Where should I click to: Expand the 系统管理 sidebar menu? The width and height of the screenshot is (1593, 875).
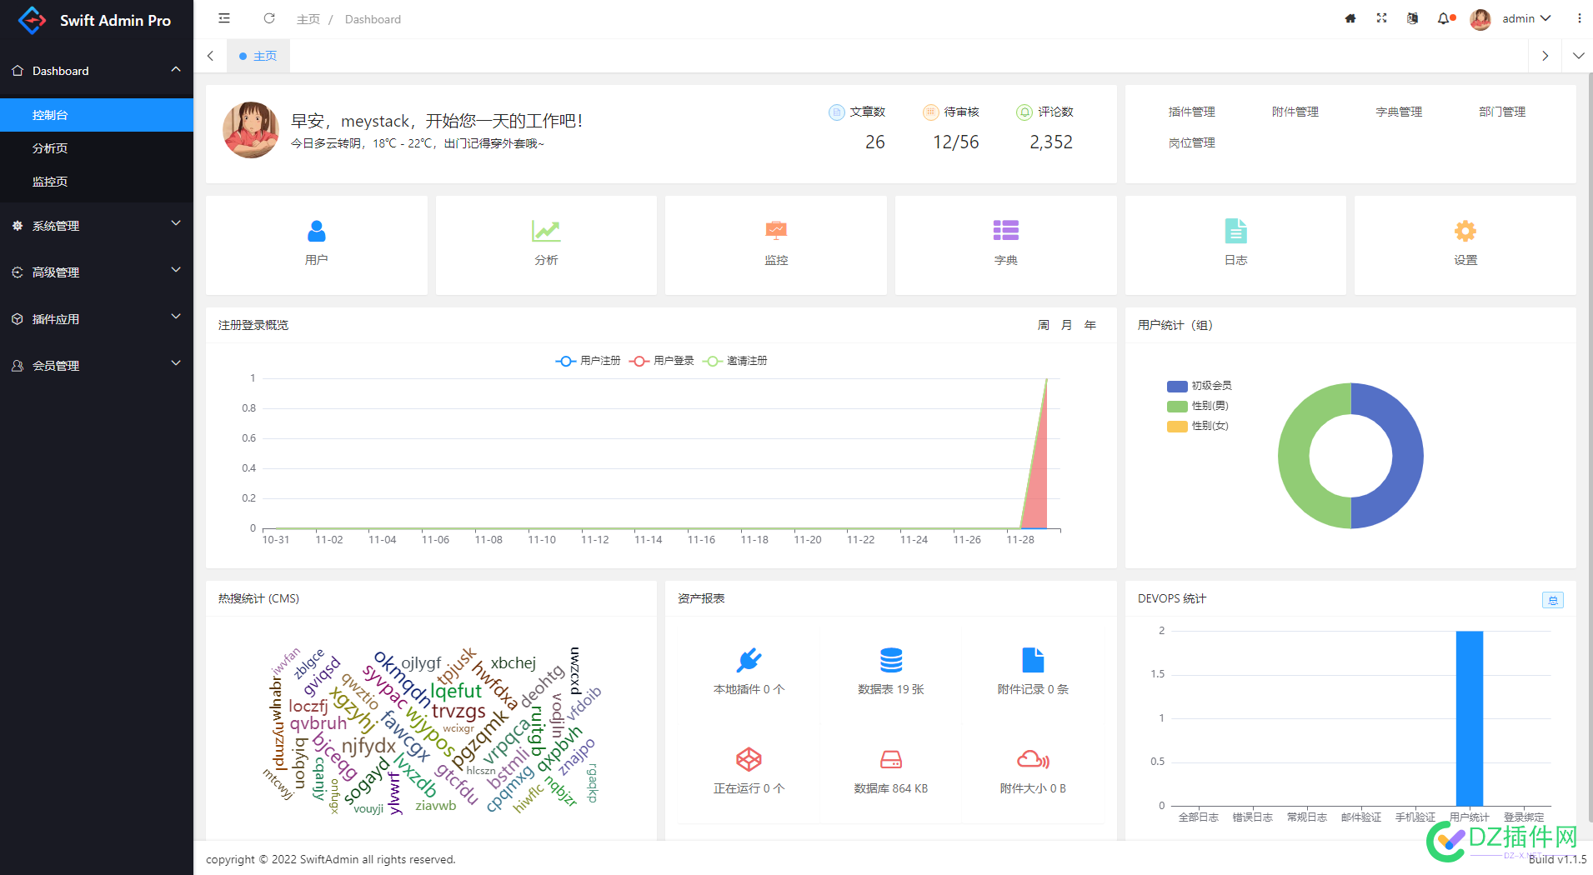click(97, 226)
